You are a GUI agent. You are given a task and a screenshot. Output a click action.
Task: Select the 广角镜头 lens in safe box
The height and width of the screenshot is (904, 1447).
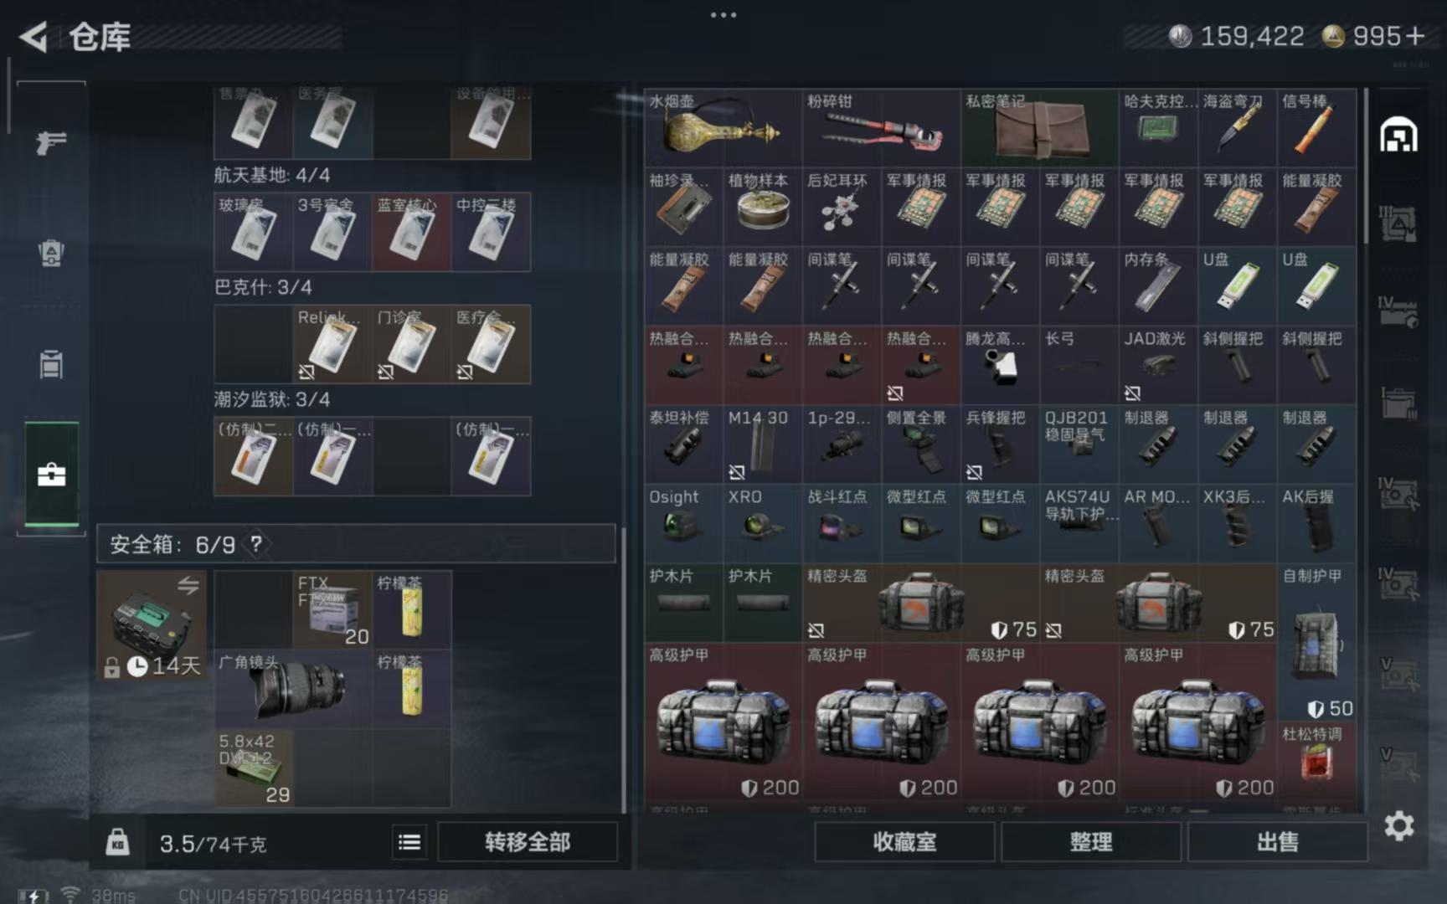pyautogui.click(x=293, y=688)
